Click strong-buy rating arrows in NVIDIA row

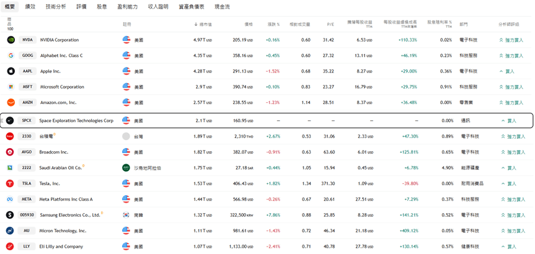(x=502, y=40)
